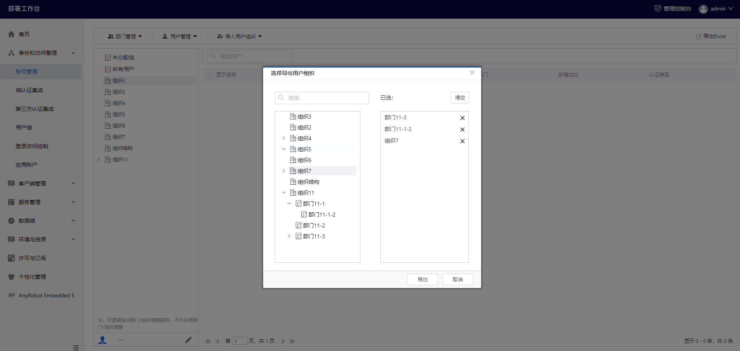Expand 部门11-3 in dialog tree

coord(289,236)
